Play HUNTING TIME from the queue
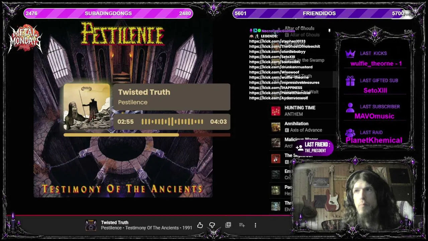Screen dimensions: 428x241 (x=300, y=108)
